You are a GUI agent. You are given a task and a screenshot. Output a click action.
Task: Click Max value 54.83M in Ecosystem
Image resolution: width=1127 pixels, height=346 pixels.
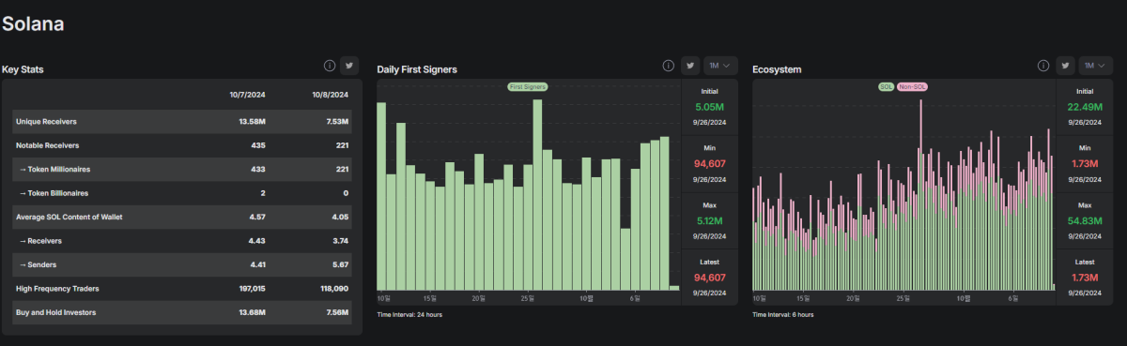pos(1085,220)
